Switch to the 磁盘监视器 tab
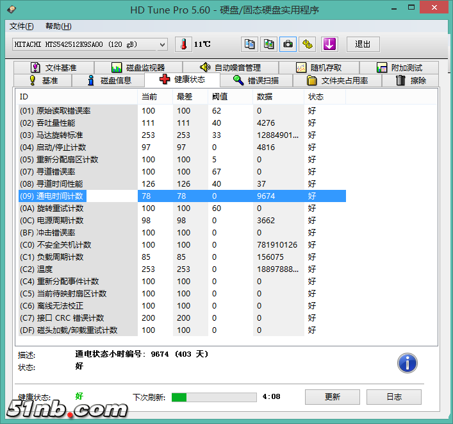The height and width of the screenshot is (424, 453). click(138, 67)
